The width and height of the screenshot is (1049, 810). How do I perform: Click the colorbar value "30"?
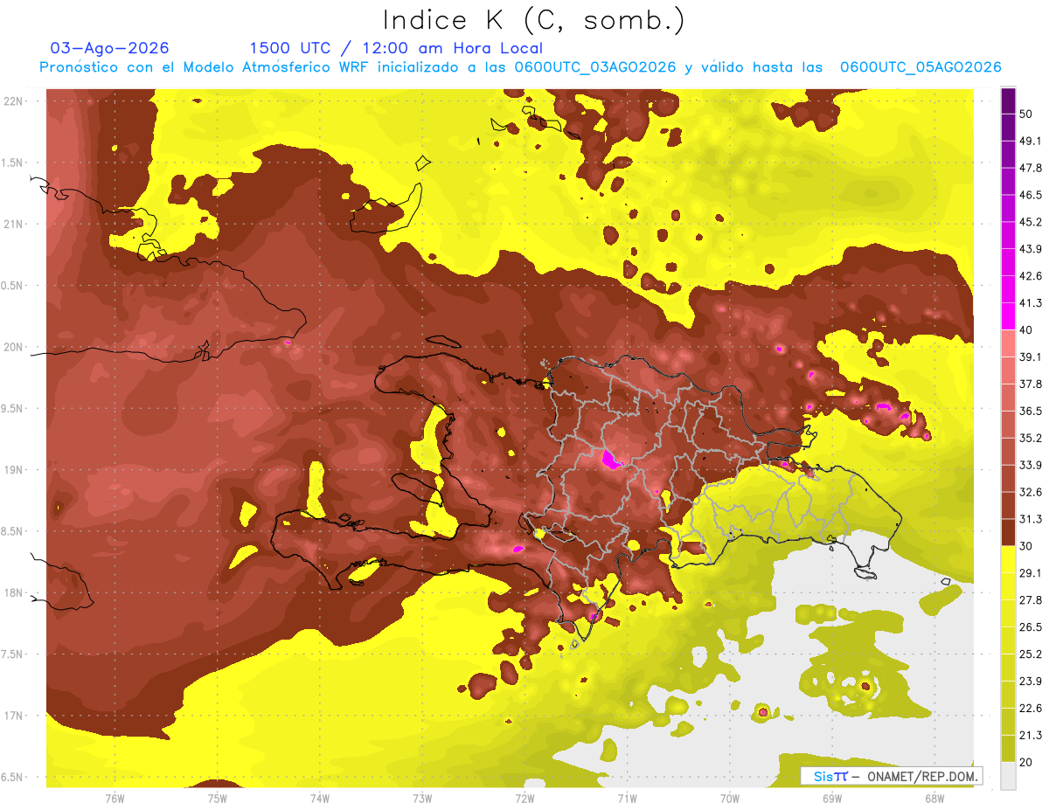pyautogui.click(x=1026, y=546)
